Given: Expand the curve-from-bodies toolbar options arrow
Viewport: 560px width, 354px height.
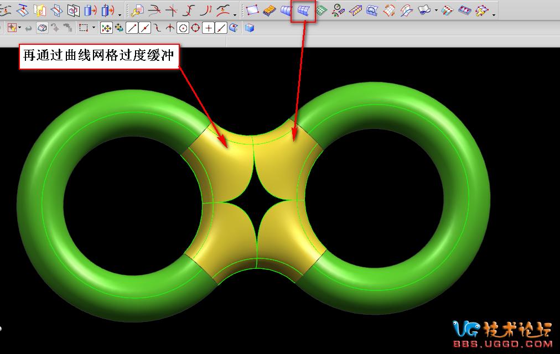Looking at the screenshot, I should click(x=120, y=15).
